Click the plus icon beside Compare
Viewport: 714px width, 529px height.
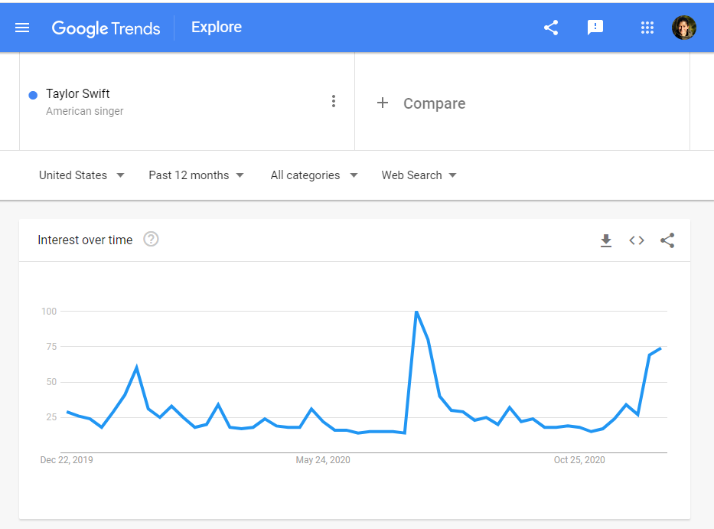coord(383,103)
